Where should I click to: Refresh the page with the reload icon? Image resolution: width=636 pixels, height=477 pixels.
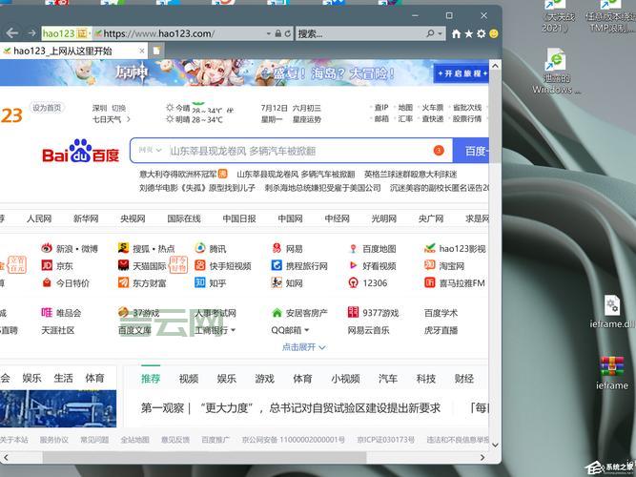pyautogui.click(x=288, y=33)
